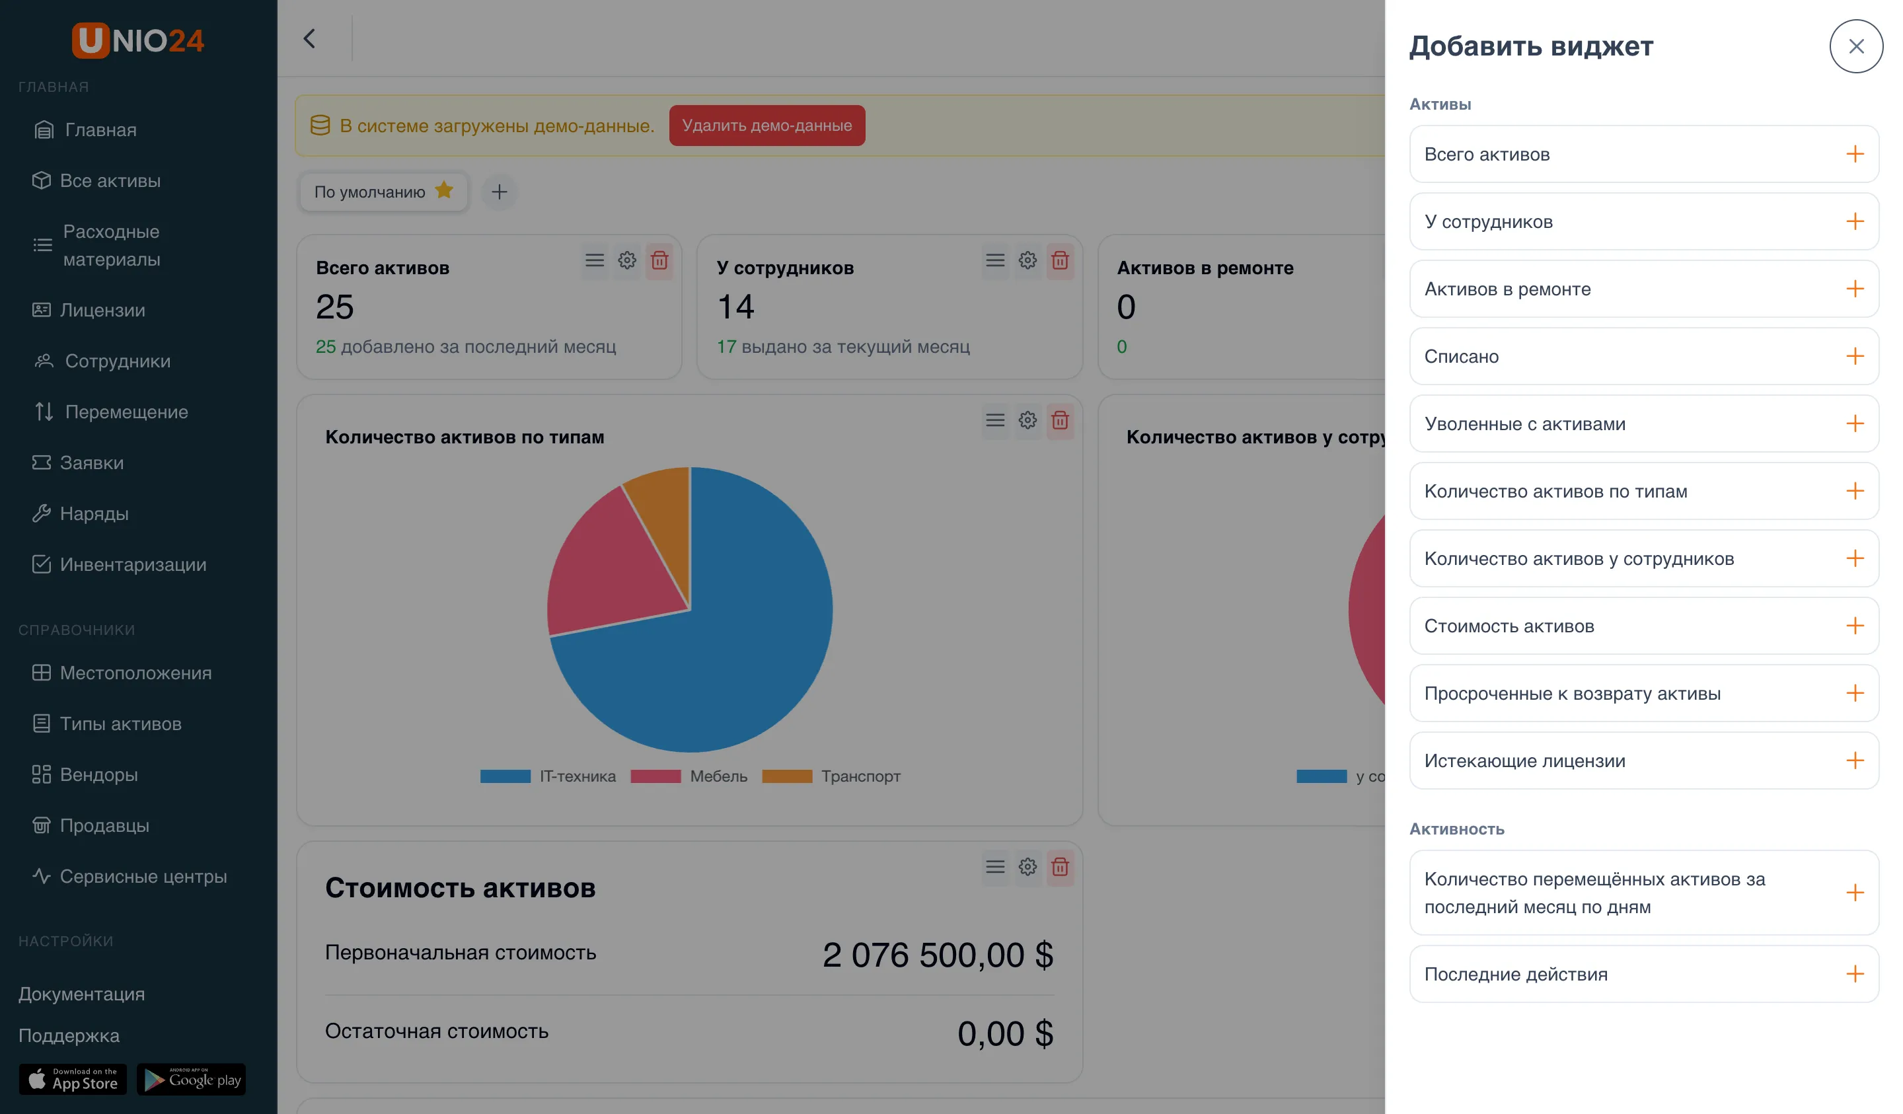
Task: Add the Списано widget
Action: coord(1855,355)
